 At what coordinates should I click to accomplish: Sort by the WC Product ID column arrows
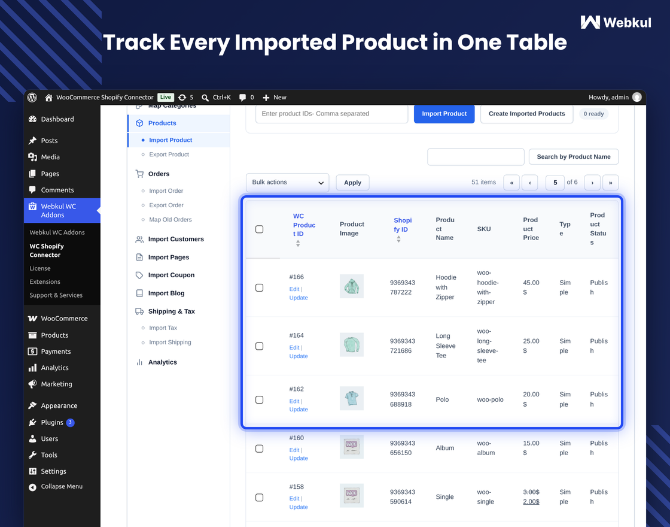[298, 243]
